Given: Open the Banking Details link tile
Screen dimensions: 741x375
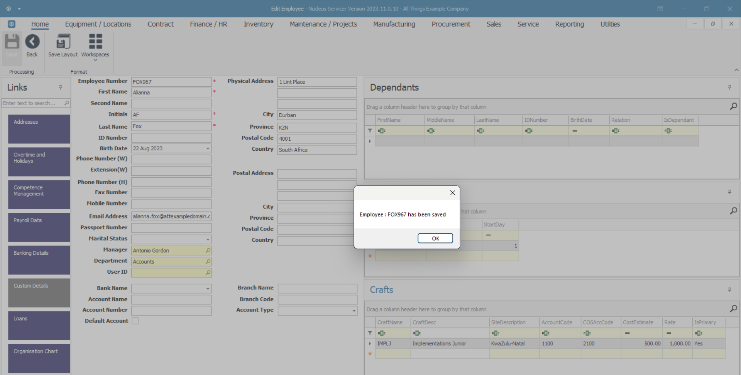Looking at the screenshot, I should click(39, 260).
